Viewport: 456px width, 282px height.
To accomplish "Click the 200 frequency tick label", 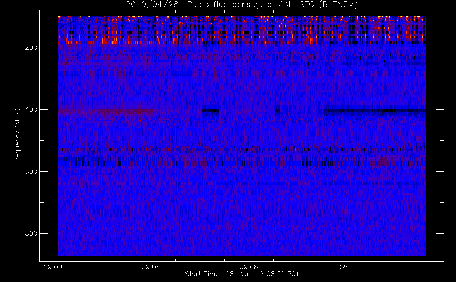I will click(31, 47).
